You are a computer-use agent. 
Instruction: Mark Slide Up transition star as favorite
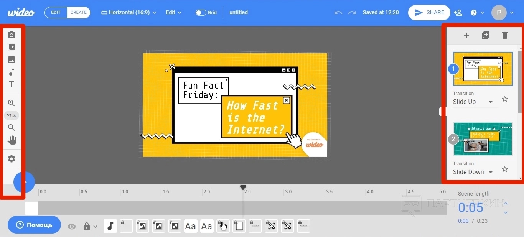coord(505,99)
